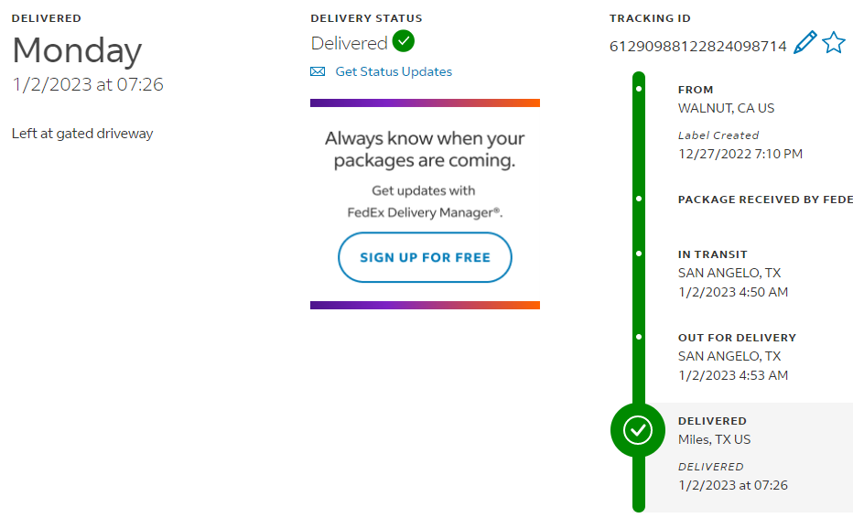
Task: Select the IN TRANSIT San Angelo entry
Action: coord(729,273)
